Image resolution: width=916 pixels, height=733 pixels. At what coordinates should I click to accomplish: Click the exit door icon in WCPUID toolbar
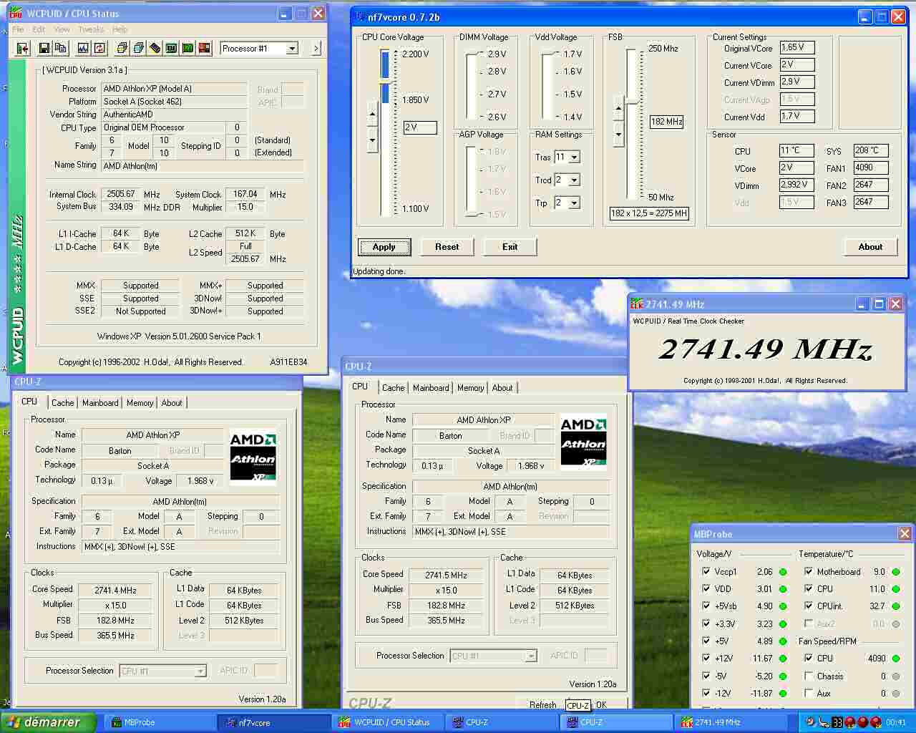(x=22, y=48)
